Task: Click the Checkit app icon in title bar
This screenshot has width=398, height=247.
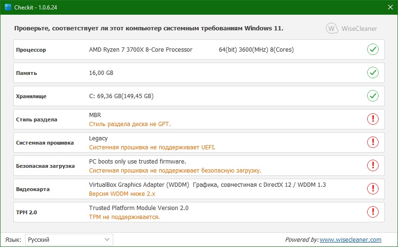Action: click(8, 7)
